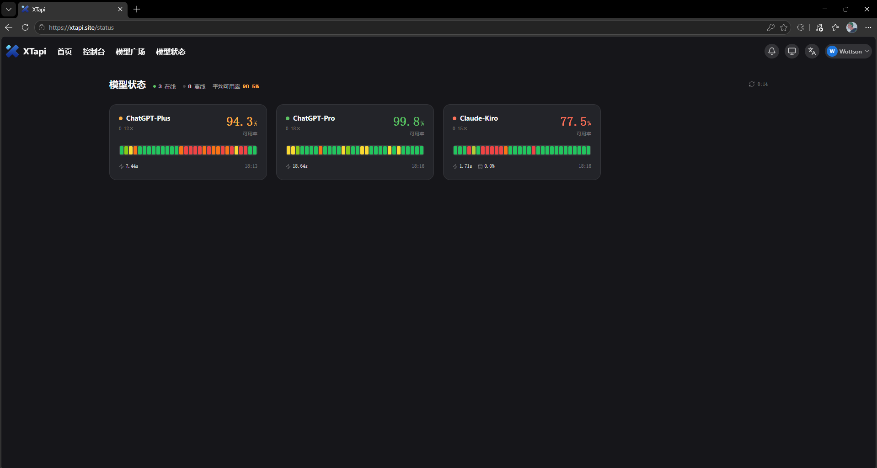View site information lock icon
This screenshot has width=877, height=468.
pos(42,27)
